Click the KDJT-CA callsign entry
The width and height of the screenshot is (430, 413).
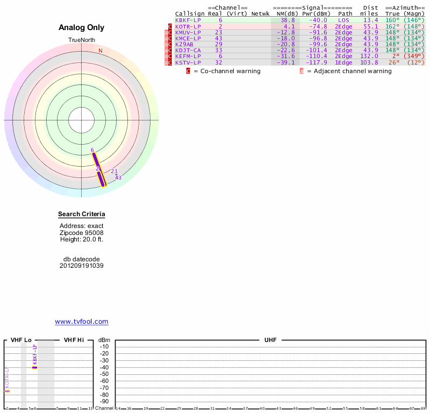point(188,51)
